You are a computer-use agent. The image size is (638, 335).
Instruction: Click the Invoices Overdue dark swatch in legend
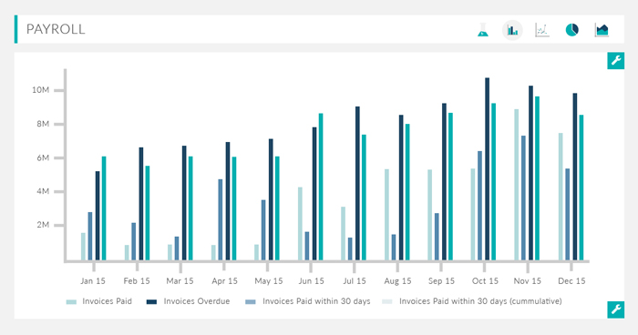click(x=152, y=302)
